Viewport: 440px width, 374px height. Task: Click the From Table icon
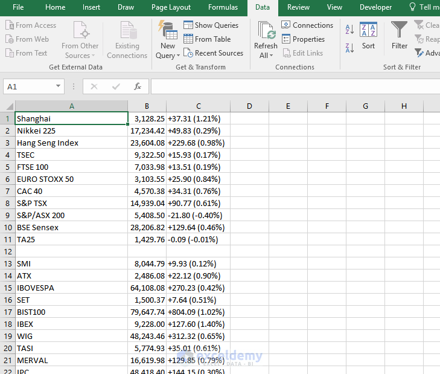pyautogui.click(x=188, y=39)
